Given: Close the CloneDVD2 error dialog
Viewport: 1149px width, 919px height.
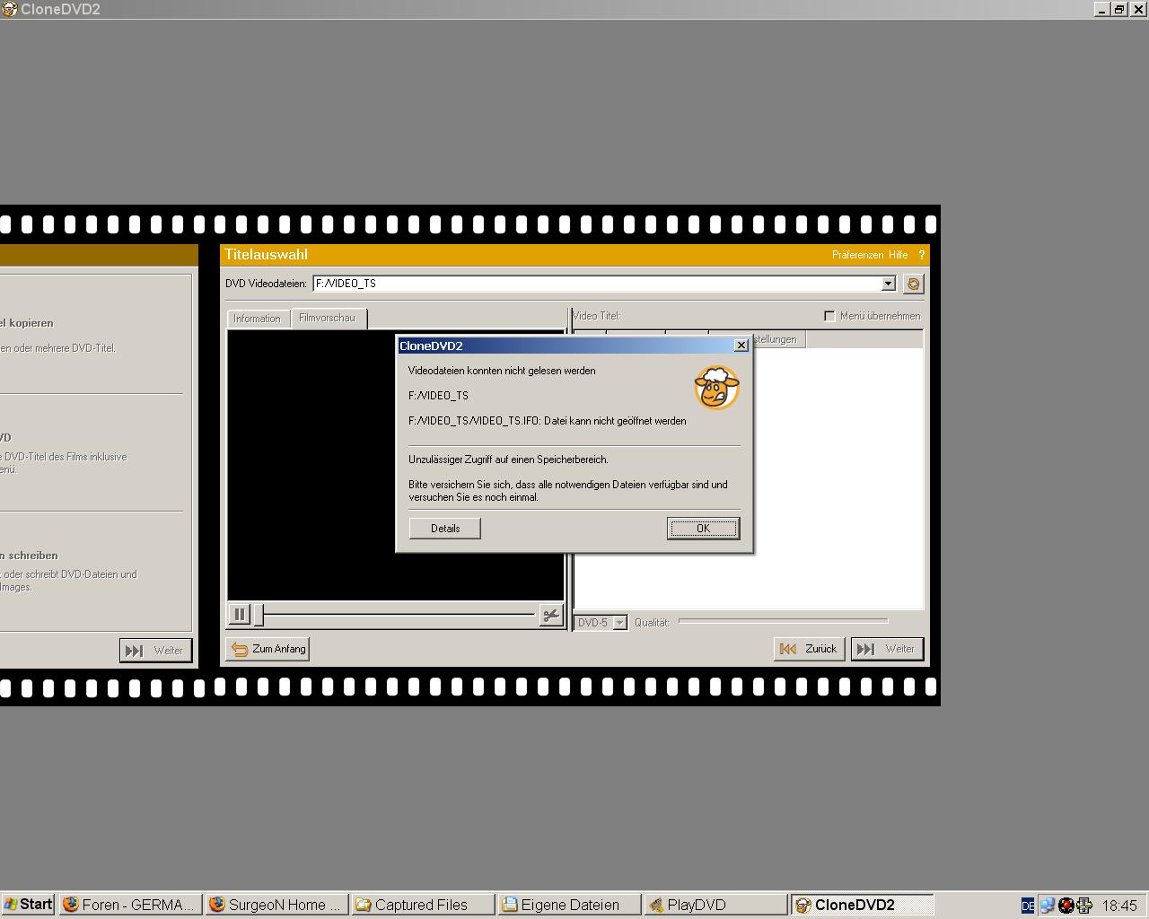Looking at the screenshot, I should point(741,346).
